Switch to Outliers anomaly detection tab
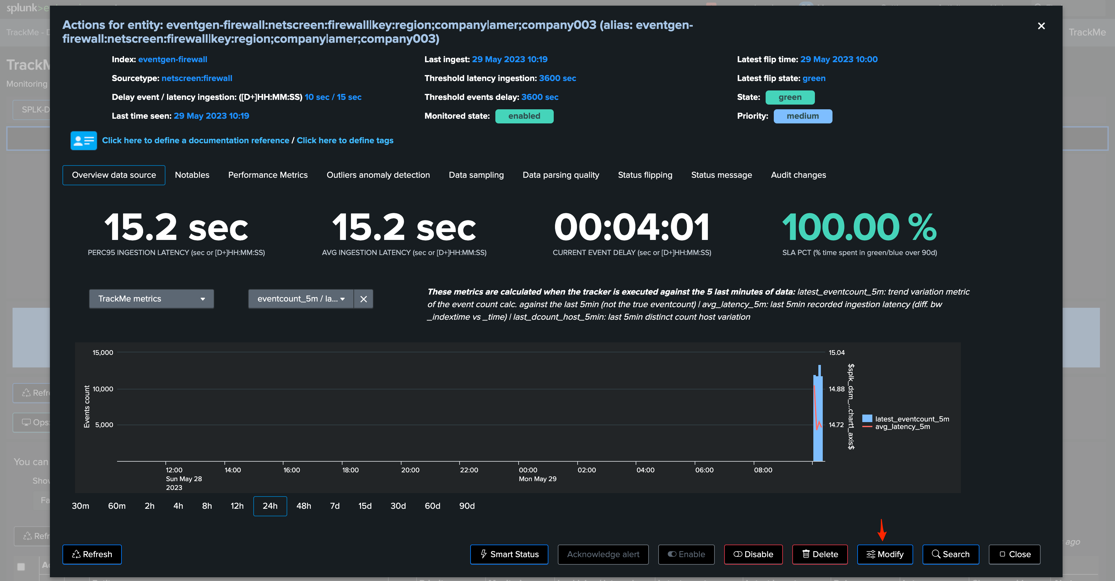The height and width of the screenshot is (581, 1115). click(x=378, y=175)
